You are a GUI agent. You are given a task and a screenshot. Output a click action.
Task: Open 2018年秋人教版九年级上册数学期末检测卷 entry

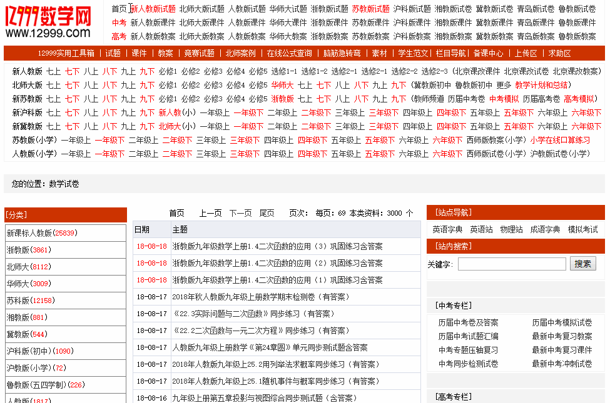click(x=261, y=297)
